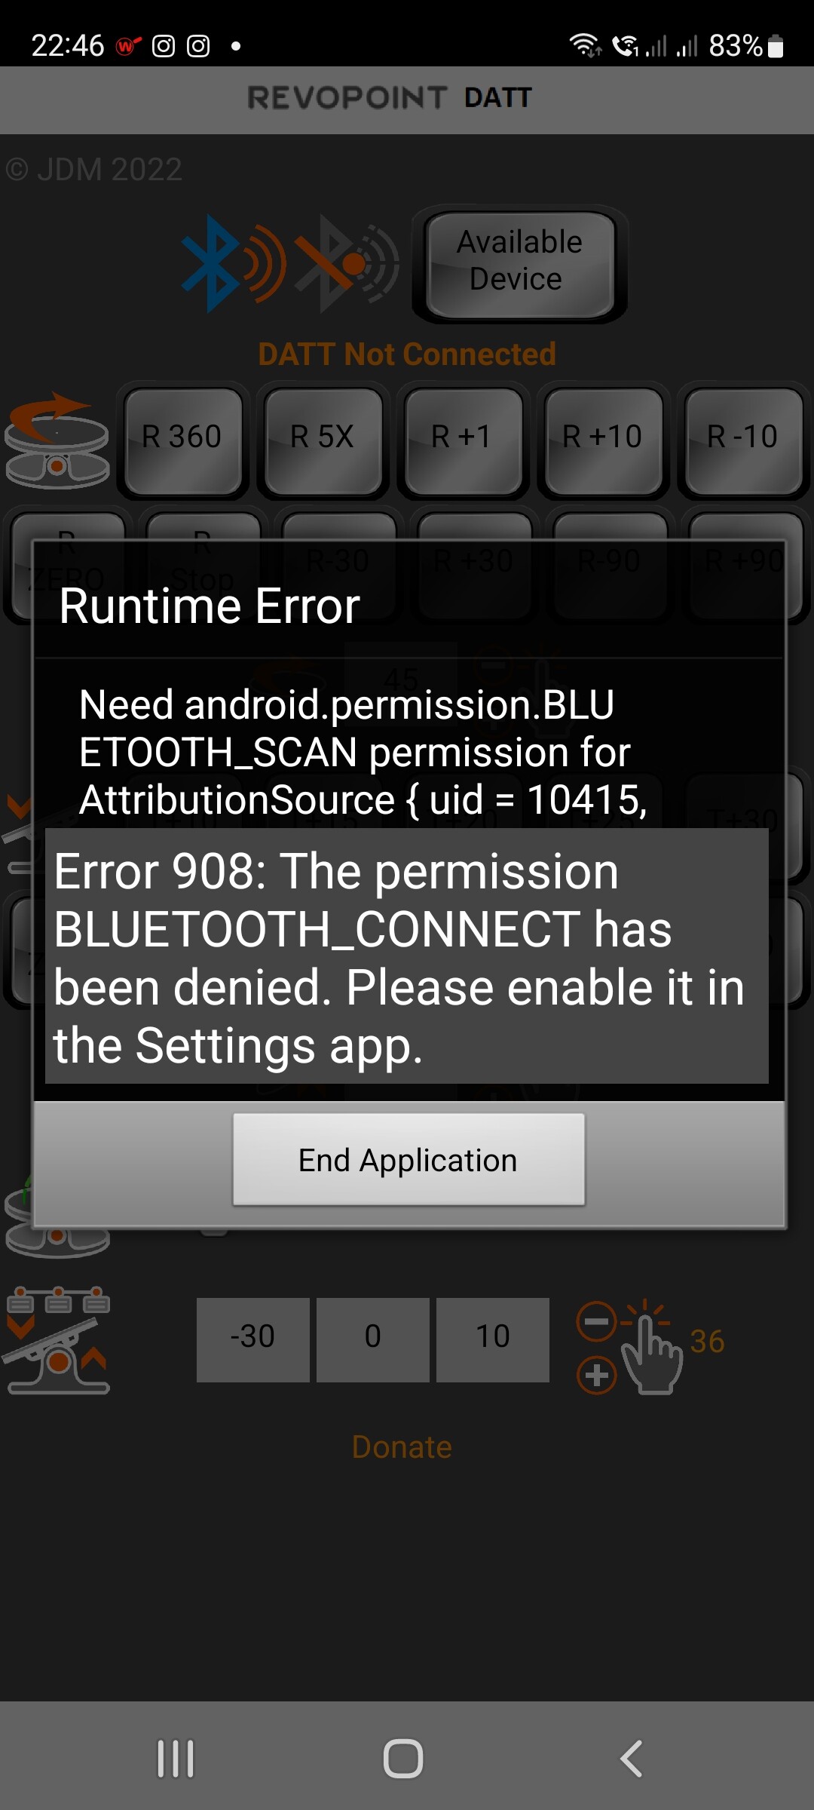814x1810 pixels.
Task: Tap the minus circle step icon
Action: pos(595,1322)
